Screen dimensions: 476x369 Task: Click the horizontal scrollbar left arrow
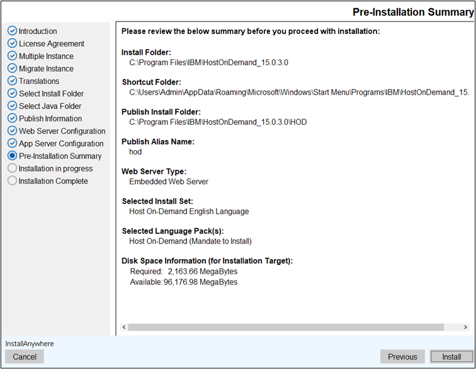[x=123, y=327]
